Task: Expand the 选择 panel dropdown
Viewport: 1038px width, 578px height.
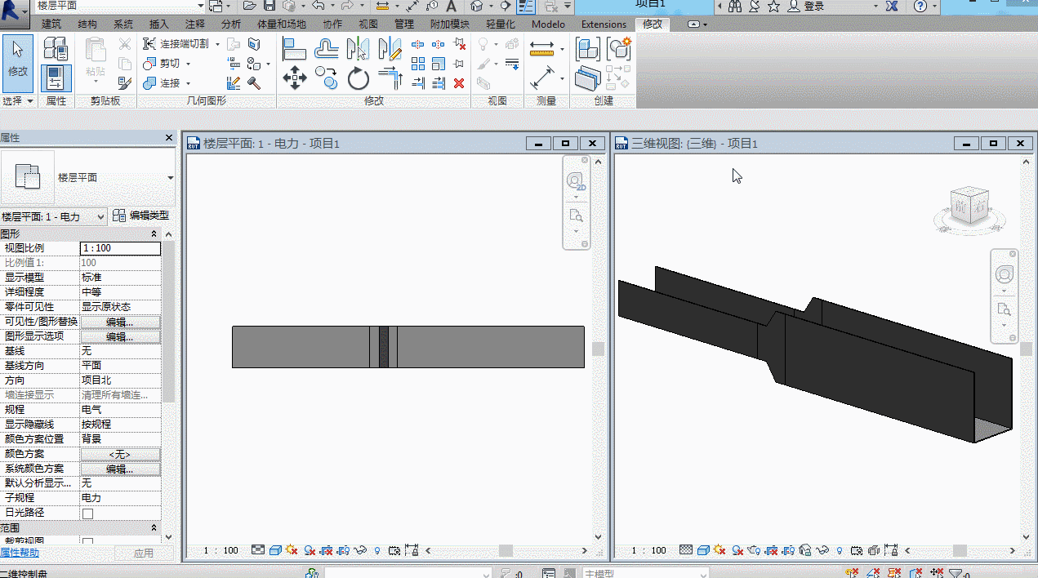Action: point(18,101)
